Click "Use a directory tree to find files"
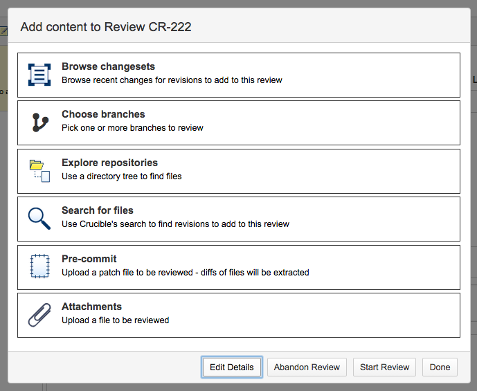477x391 pixels. click(122, 176)
